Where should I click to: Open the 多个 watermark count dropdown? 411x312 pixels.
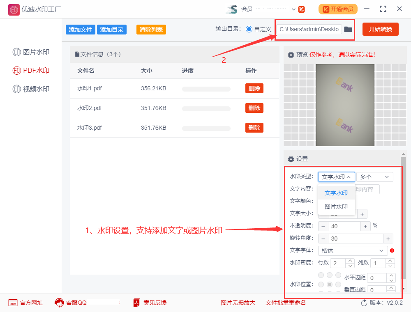(374, 177)
